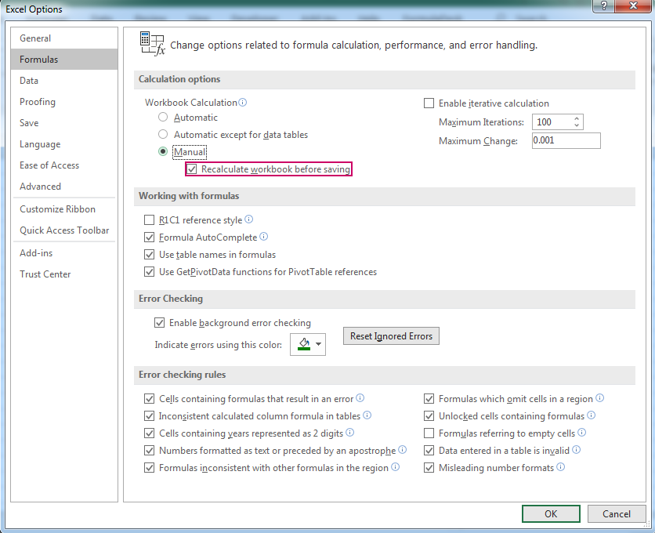Decrease Maximum Iterations with down arrow
655x533 pixels.
tap(577, 125)
